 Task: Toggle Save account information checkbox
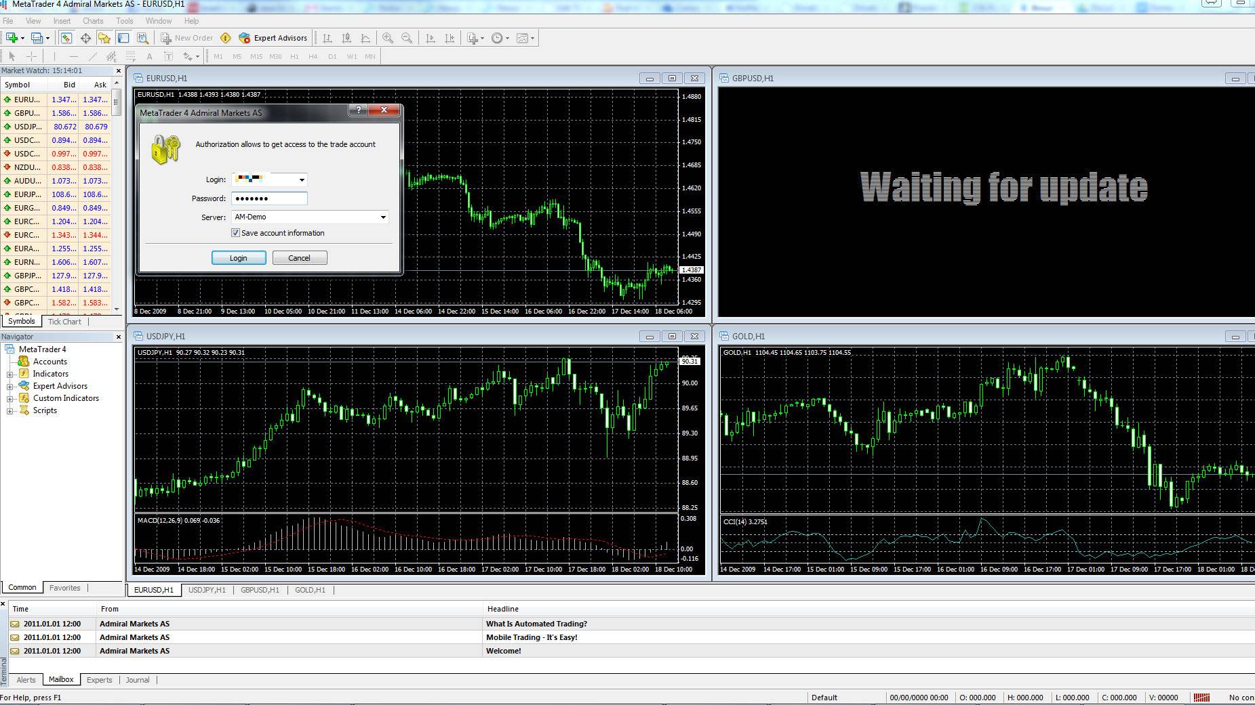(235, 233)
